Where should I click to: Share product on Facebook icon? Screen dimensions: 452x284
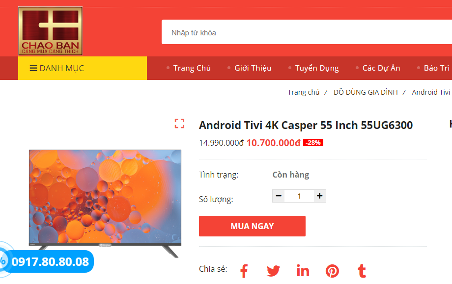[244, 271]
